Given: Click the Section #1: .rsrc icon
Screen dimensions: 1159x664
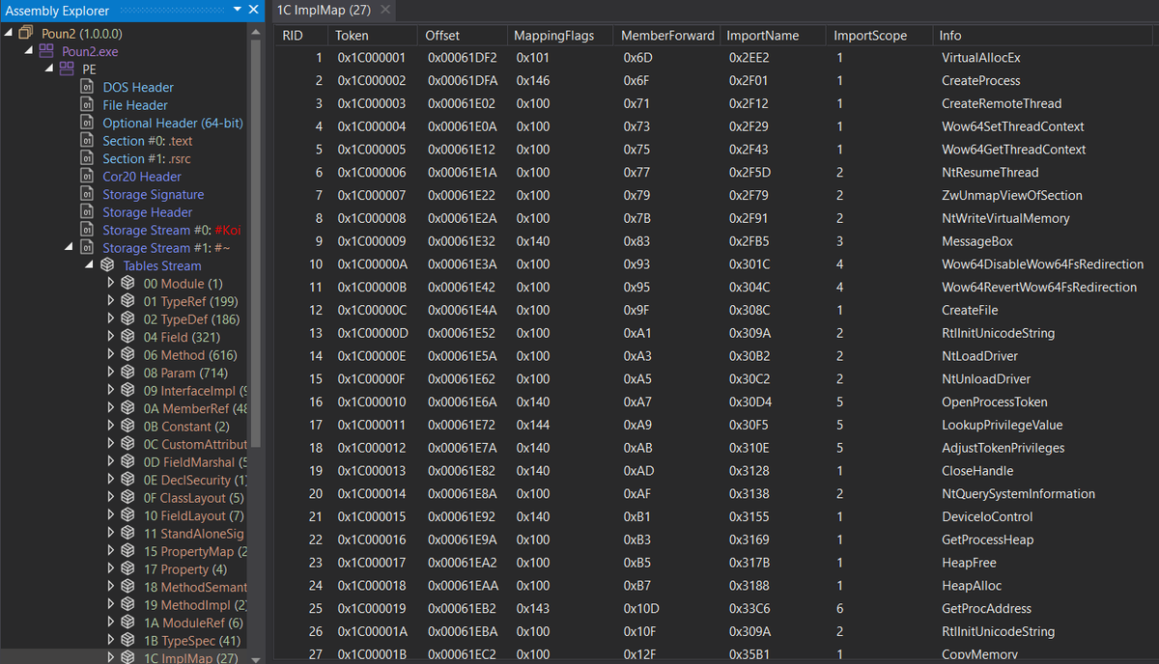Looking at the screenshot, I should pos(87,158).
